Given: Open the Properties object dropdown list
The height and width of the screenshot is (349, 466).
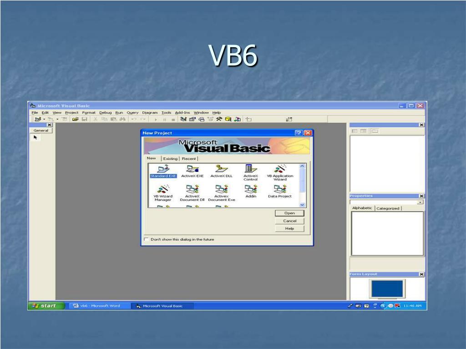Looking at the screenshot, I should (x=420, y=202).
